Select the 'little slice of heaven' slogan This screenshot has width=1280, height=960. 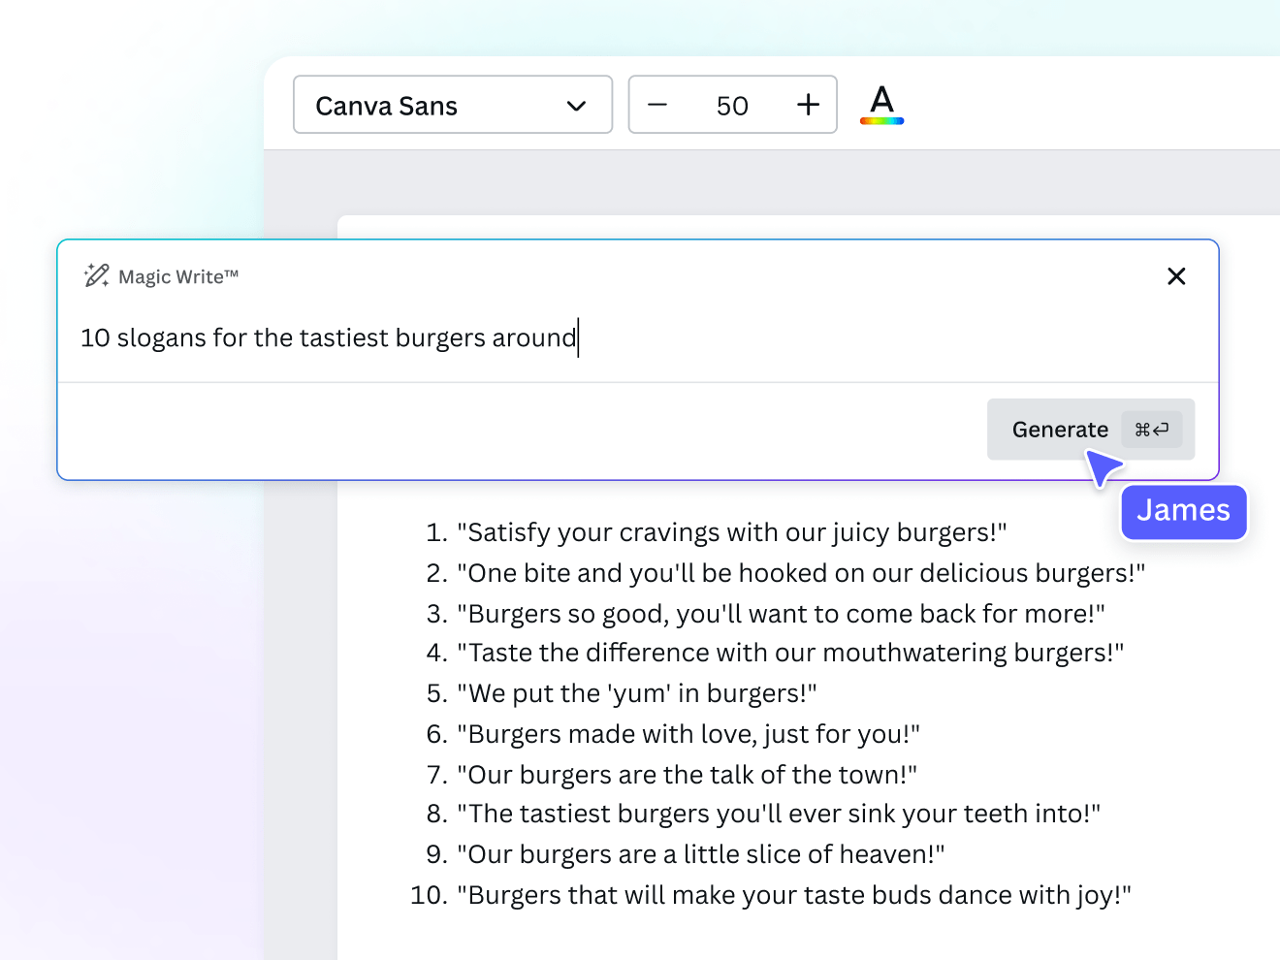pyautogui.click(x=700, y=854)
